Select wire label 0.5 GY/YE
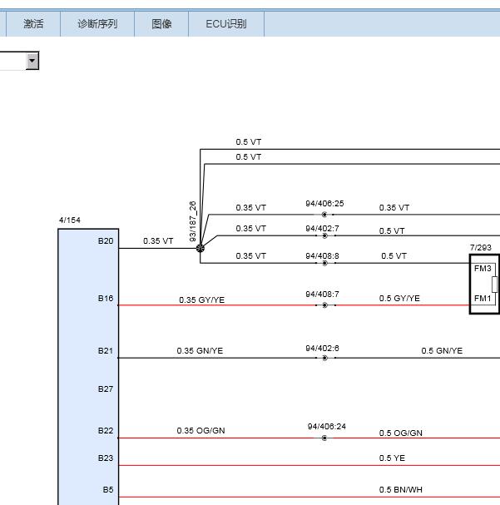 pyautogui.click(x=399, y=298)
